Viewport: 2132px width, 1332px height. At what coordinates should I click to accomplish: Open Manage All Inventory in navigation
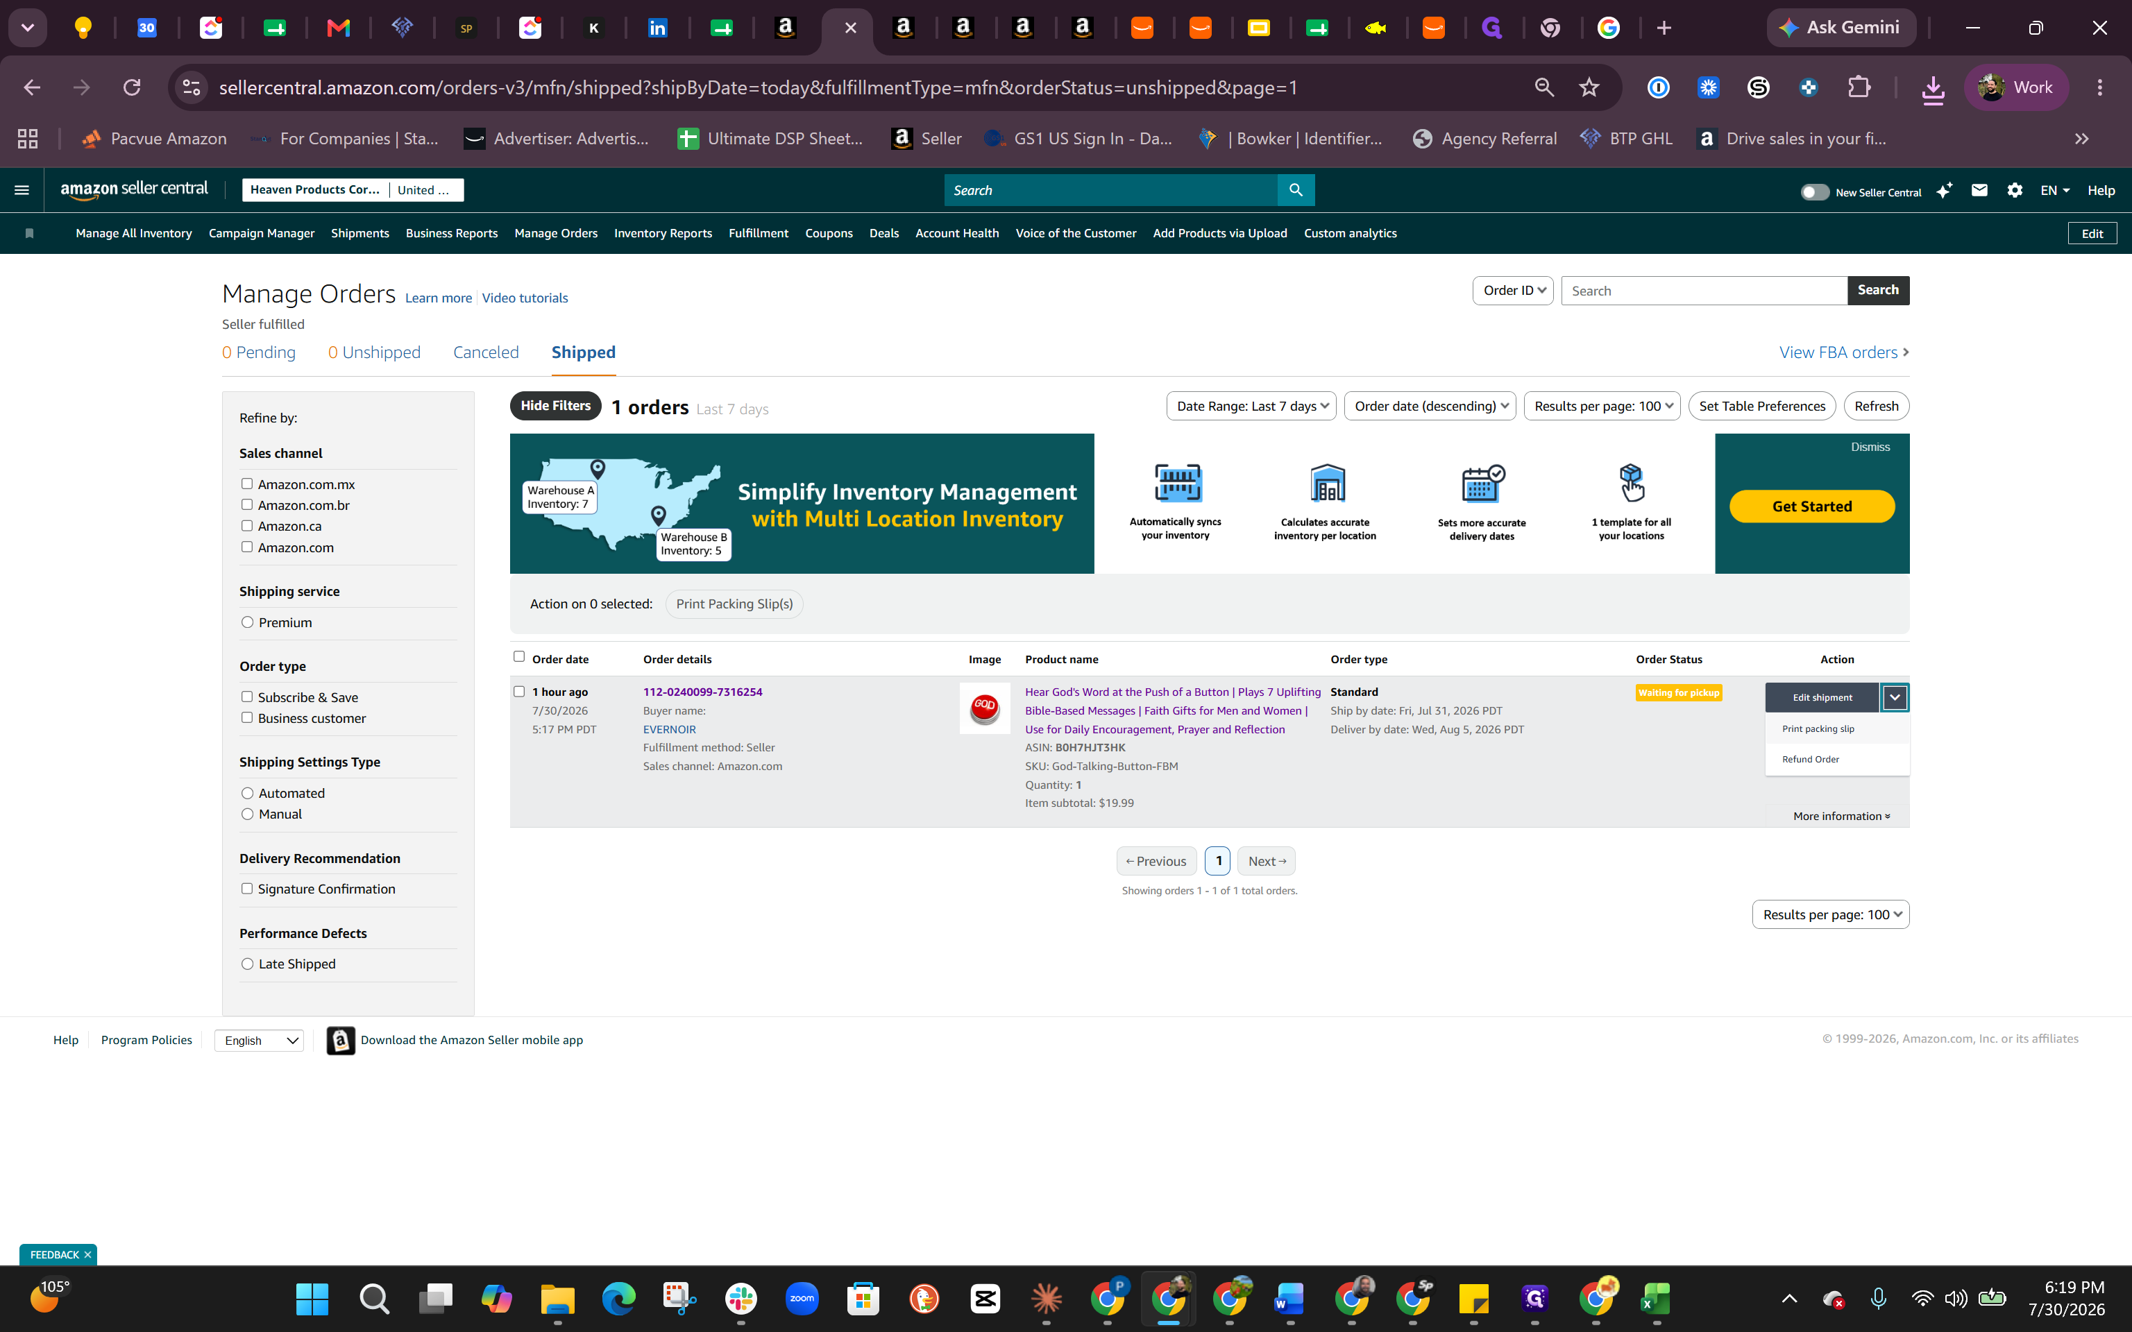click(x=134, y=234)
